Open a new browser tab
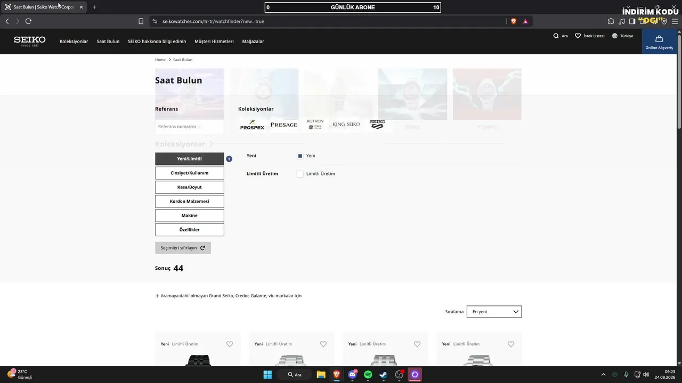This screenshot has width=682, height=383. [x=94, y=7]
